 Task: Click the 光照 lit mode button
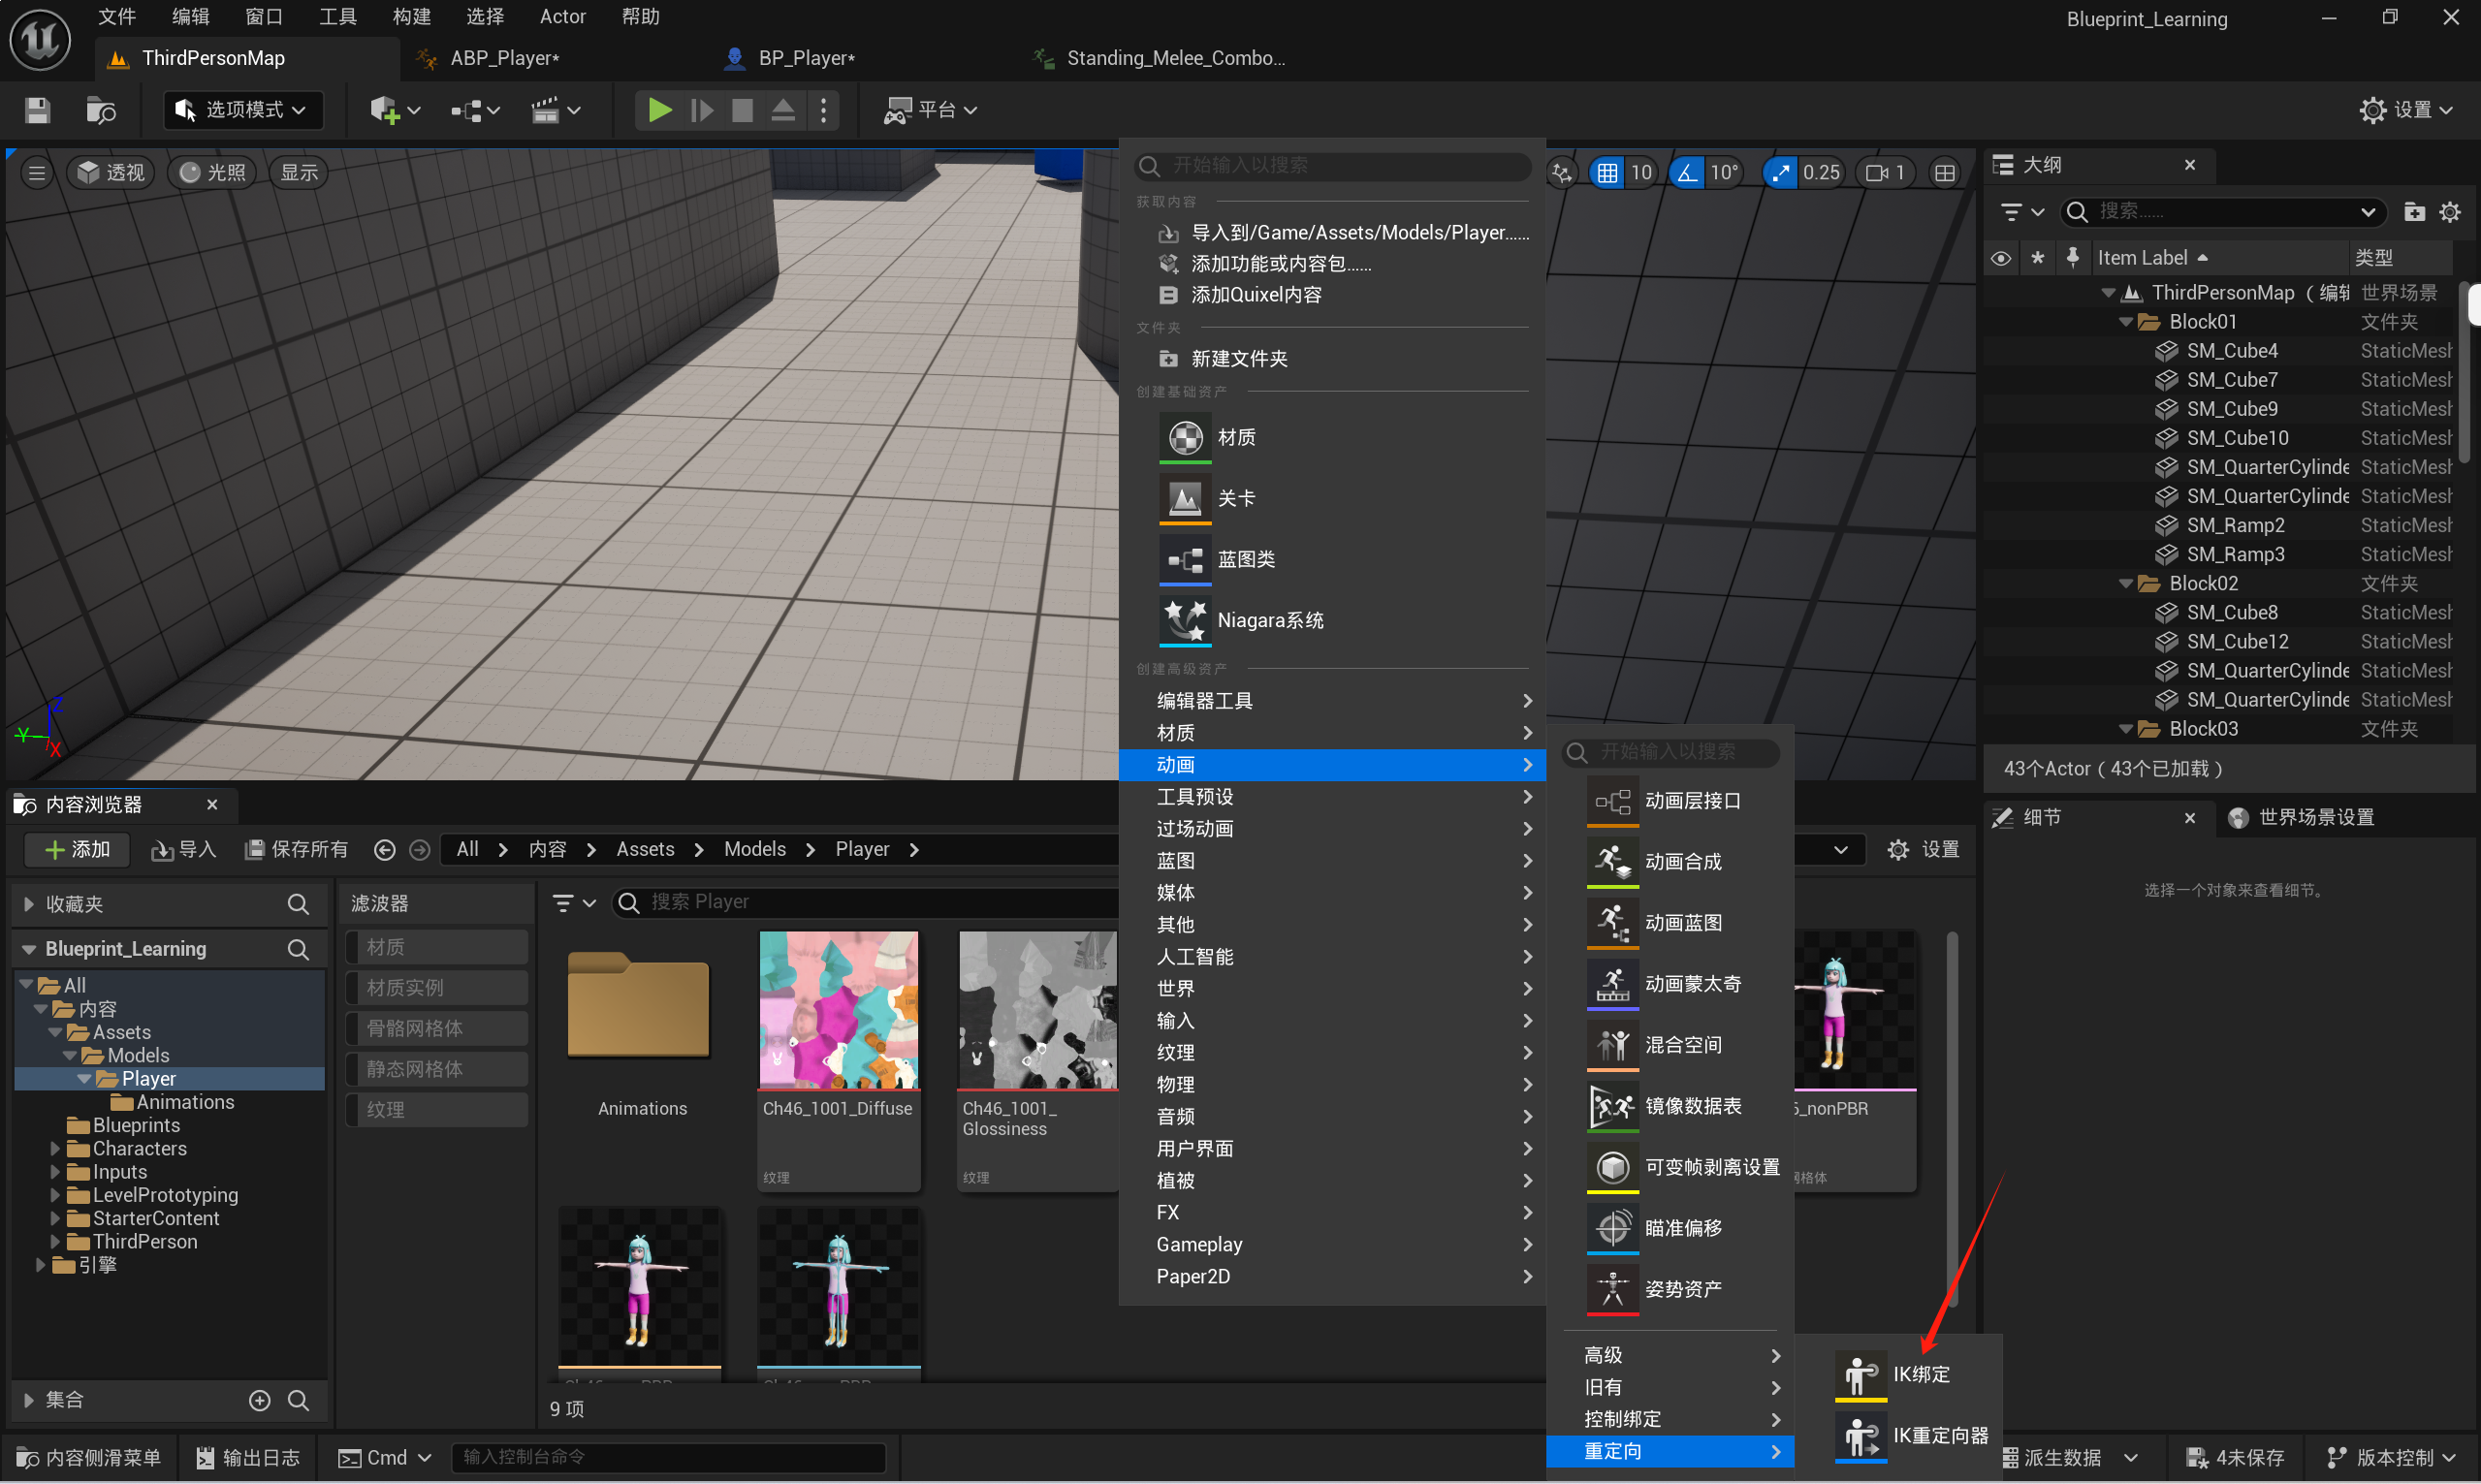click(213, 173)
